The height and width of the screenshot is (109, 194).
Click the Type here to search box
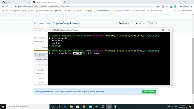click(28, 107)
